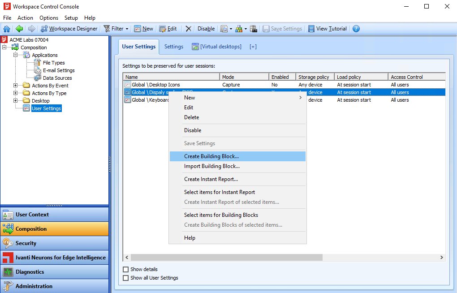
Task: Select the User Settings tree item
Action: (46, 108)
